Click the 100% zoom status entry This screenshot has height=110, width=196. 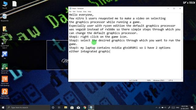(x=149, y=80)
